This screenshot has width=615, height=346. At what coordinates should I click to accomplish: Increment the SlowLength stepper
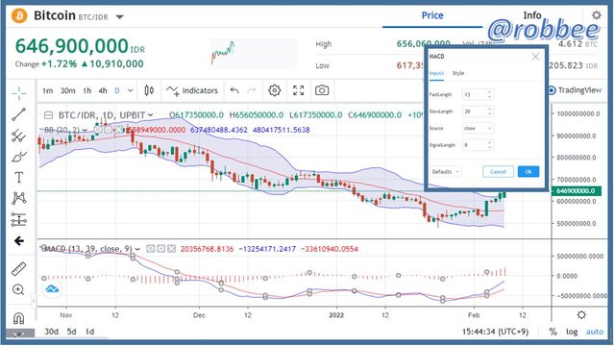[489, 109]
